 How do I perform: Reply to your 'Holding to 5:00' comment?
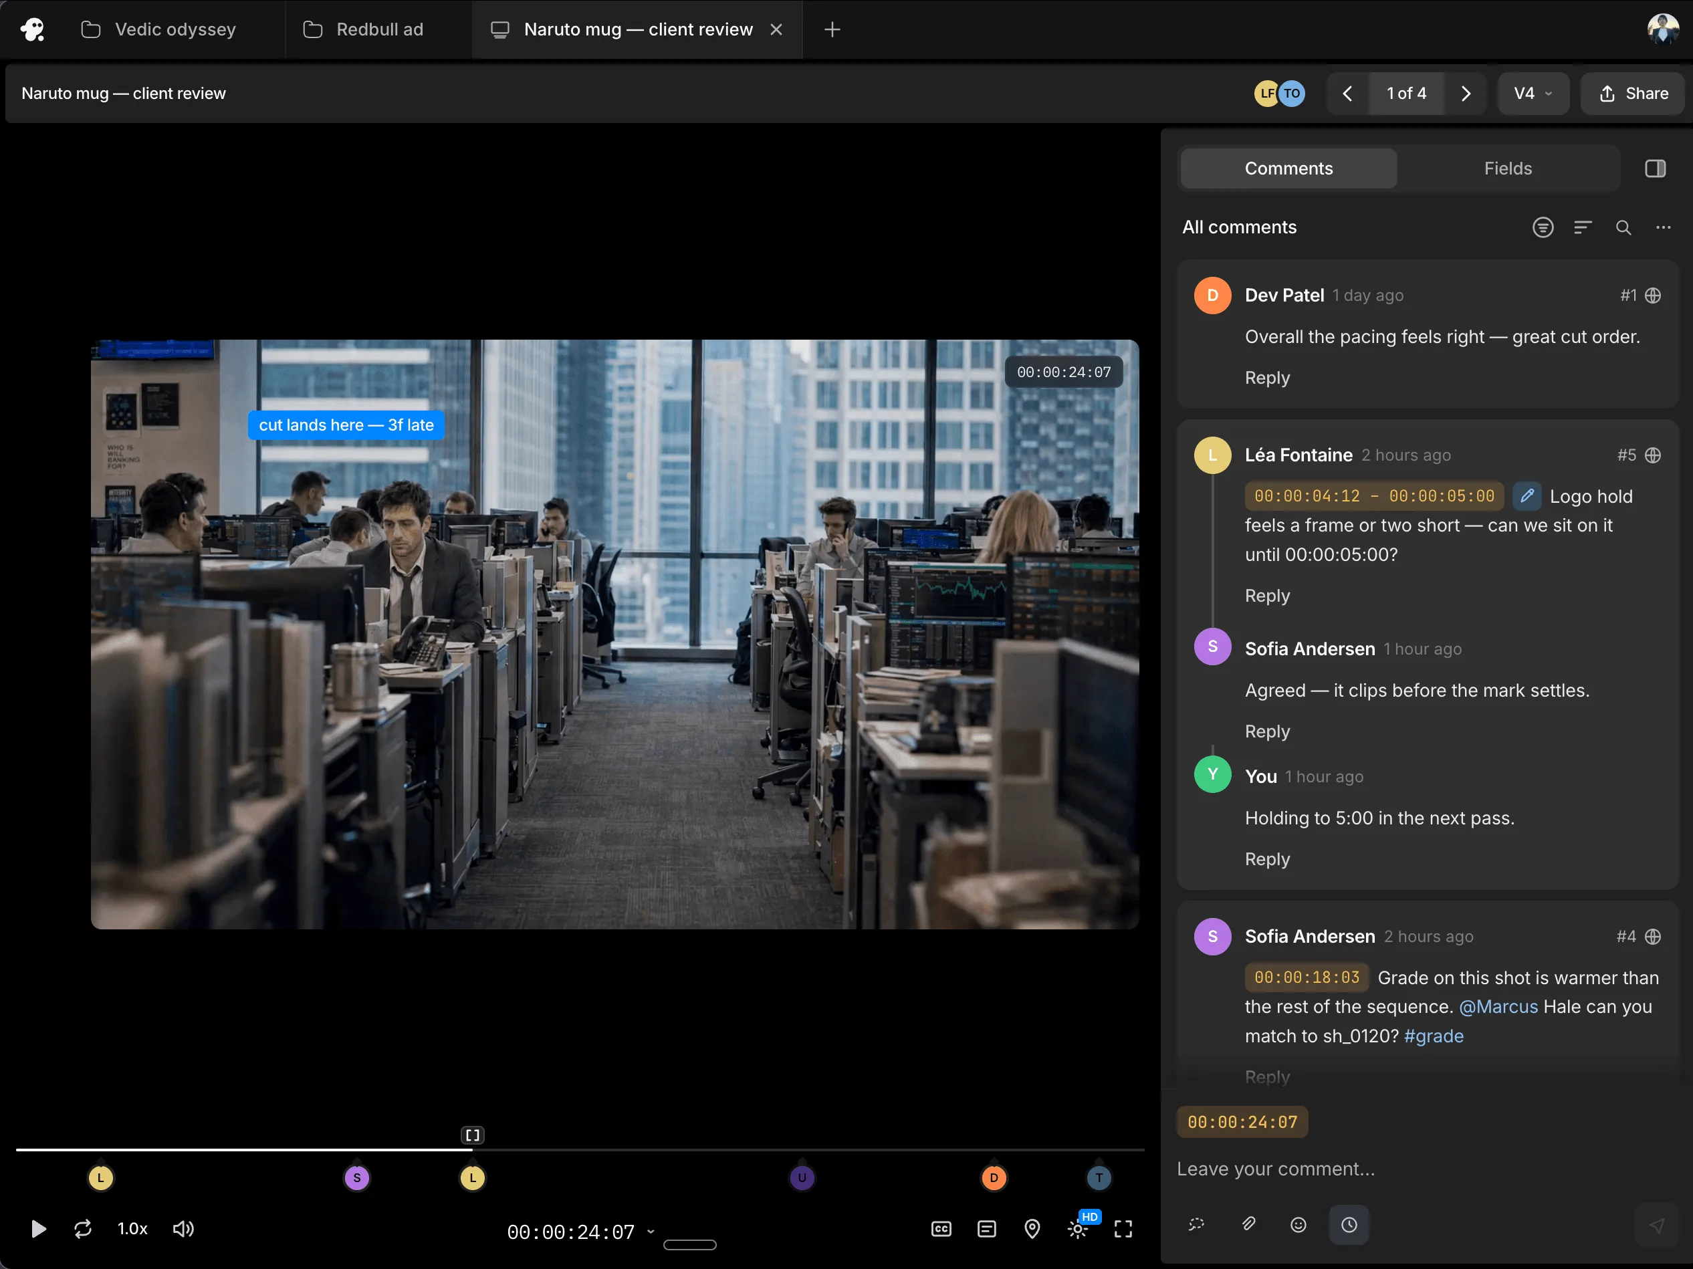click(1266, 860)
